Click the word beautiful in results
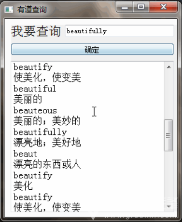The width and height of the screenshot is (182, 222). 35,89
